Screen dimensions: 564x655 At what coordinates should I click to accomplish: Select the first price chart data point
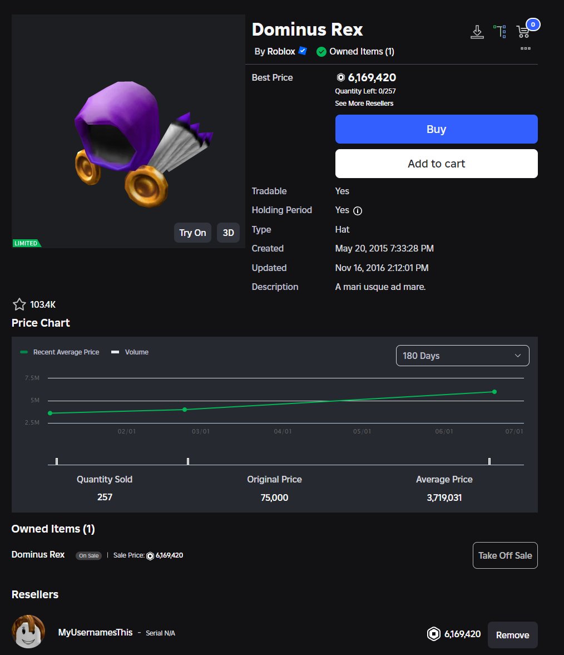(x=50, y=413)
